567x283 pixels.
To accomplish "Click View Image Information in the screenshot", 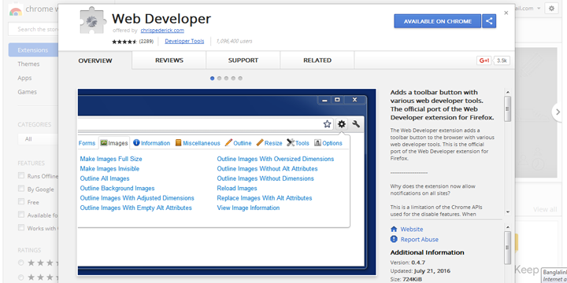I will pos(248,208).
